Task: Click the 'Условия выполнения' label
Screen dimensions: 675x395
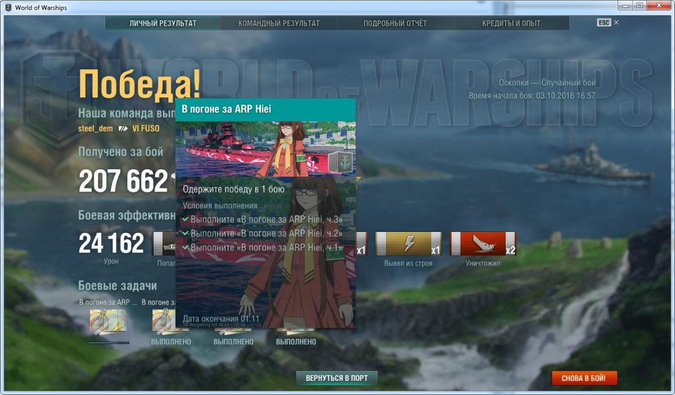Action: tap(220, 206)
